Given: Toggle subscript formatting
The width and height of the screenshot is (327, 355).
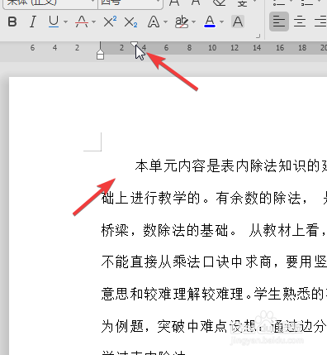Looking at the screenshot, I should pos(130,22).
